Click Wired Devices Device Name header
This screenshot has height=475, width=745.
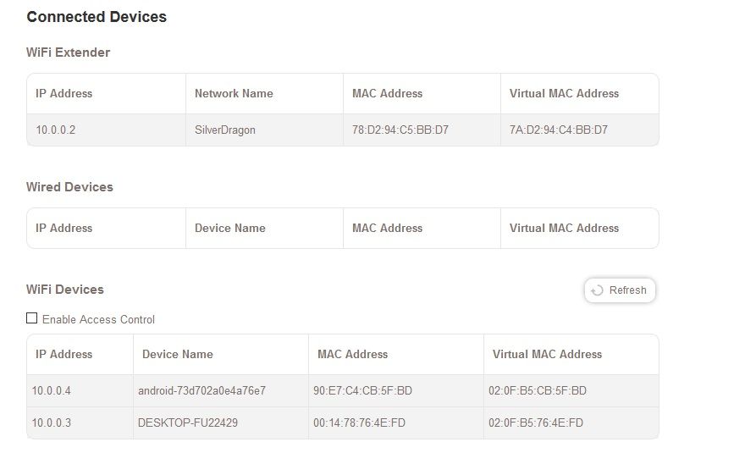(230, 228)
